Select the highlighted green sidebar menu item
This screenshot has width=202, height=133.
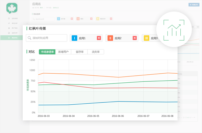[12, 38]
